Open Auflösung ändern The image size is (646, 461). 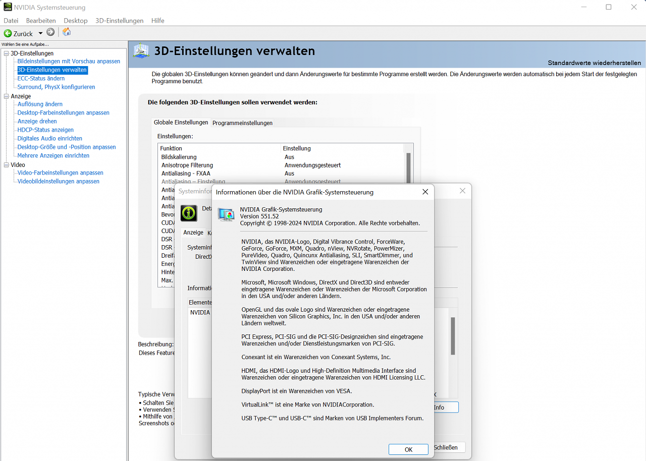click(x=40, y=104)
